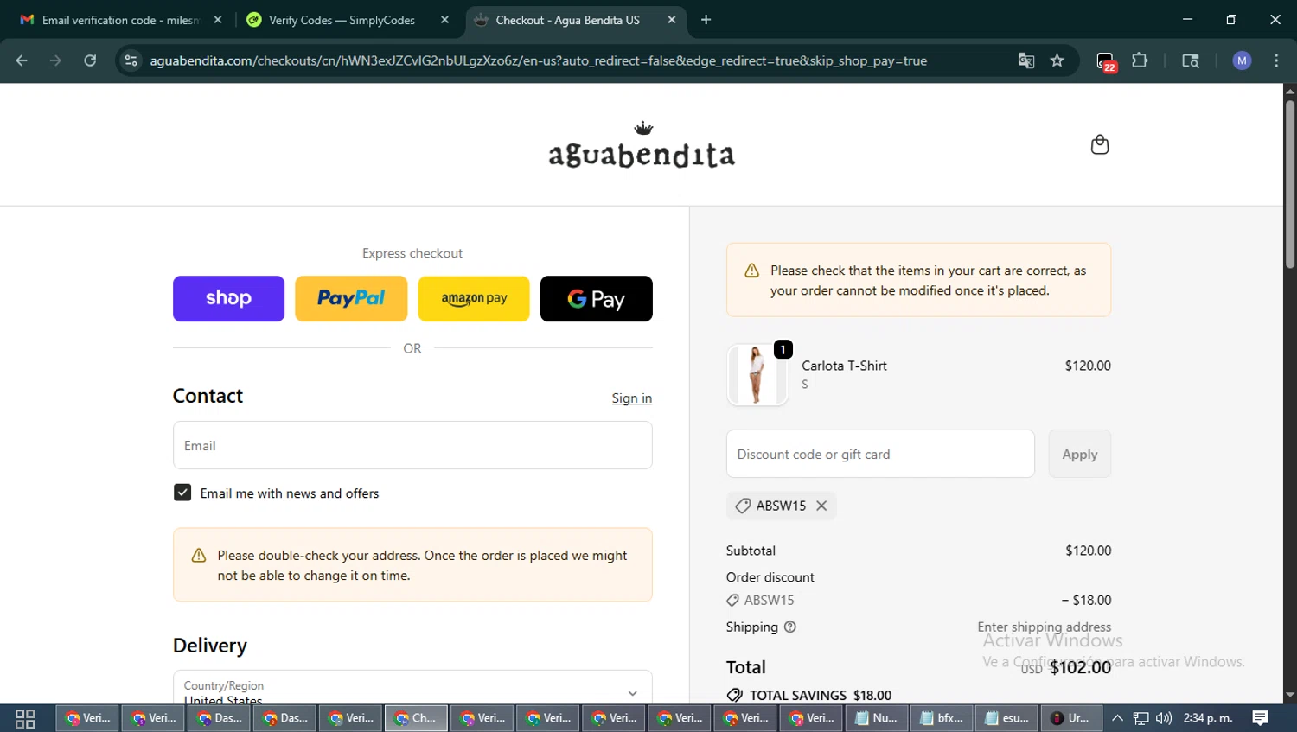
Task: Focus the Discount code or gift card field
Action: click(880, 454)
